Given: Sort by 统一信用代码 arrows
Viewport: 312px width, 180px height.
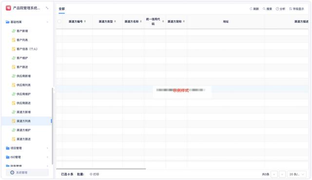Looking at the screenshot, I should [x=163, y=21].
